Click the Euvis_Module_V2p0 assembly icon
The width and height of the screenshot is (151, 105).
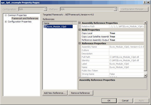tap(45, 27)
